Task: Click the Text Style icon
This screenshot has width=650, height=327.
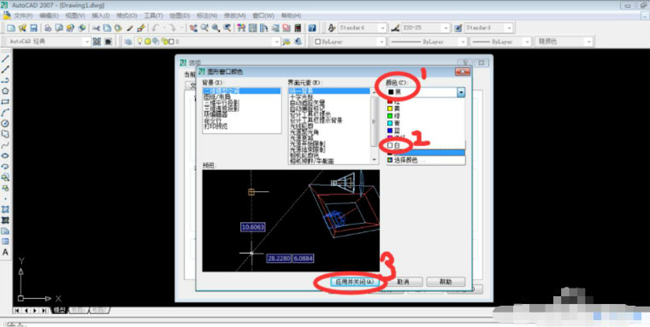Action: point(332,28)
